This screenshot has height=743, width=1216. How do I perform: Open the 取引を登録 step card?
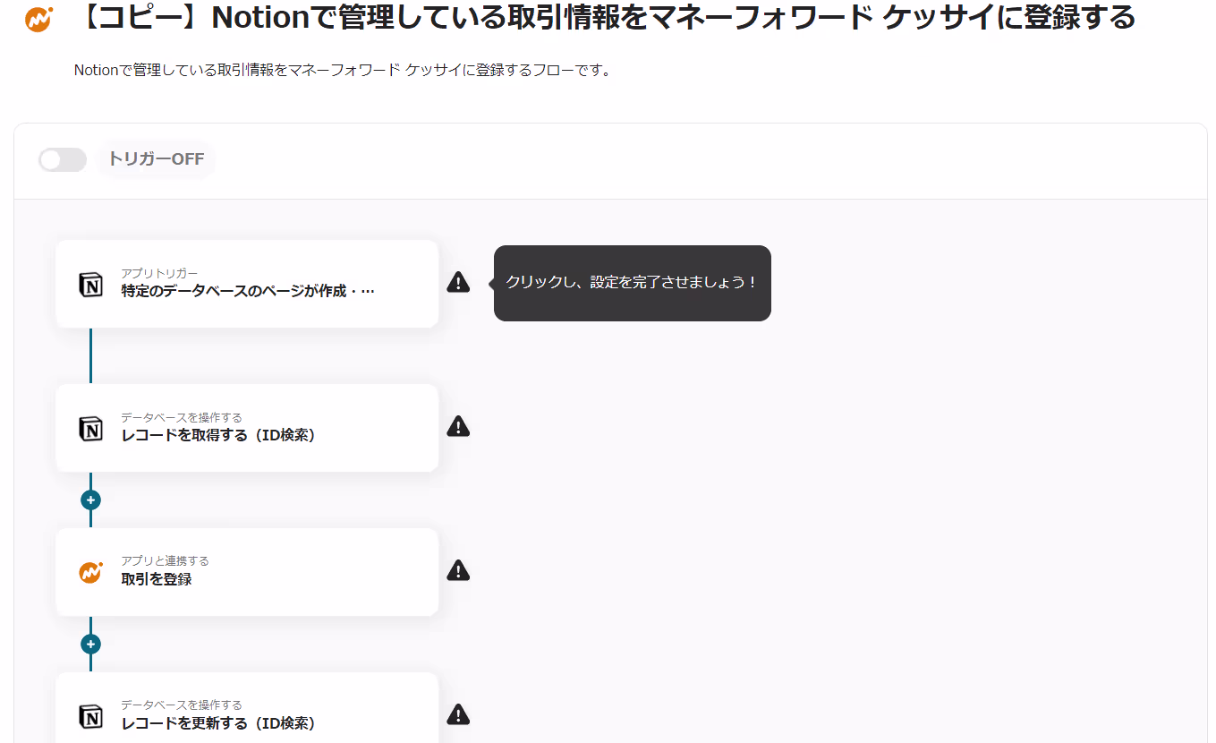(247, 572)
